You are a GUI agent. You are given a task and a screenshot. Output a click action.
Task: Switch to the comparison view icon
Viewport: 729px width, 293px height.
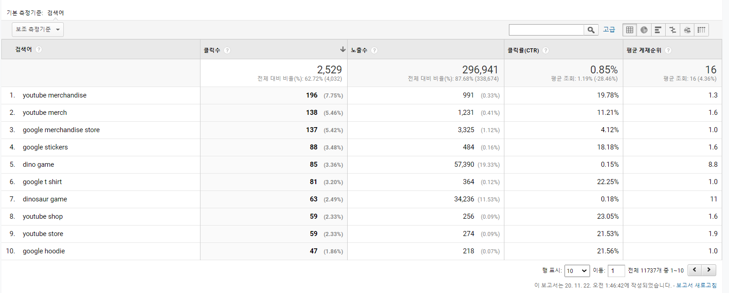point(673,30)
